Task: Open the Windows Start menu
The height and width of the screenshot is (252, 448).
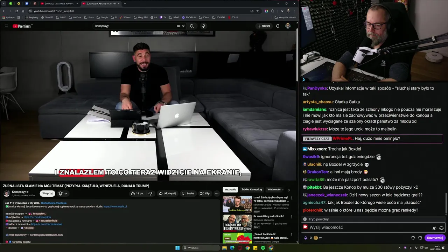Action: click(177, 248)
